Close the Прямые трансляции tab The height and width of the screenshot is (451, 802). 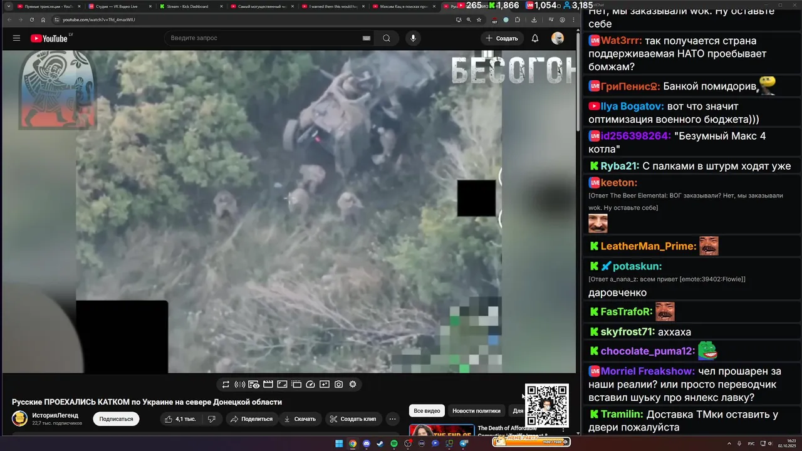pyautogui.click(x=79, y=6)
